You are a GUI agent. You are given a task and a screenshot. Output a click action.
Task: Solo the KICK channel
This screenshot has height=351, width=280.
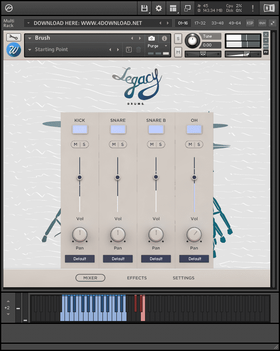84,144
